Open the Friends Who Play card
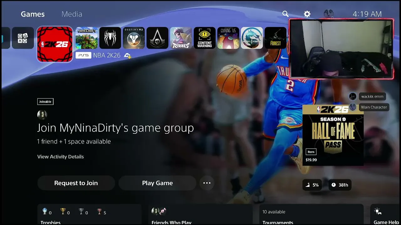This screenshot has width=401, height=225. tap(200, 215)
